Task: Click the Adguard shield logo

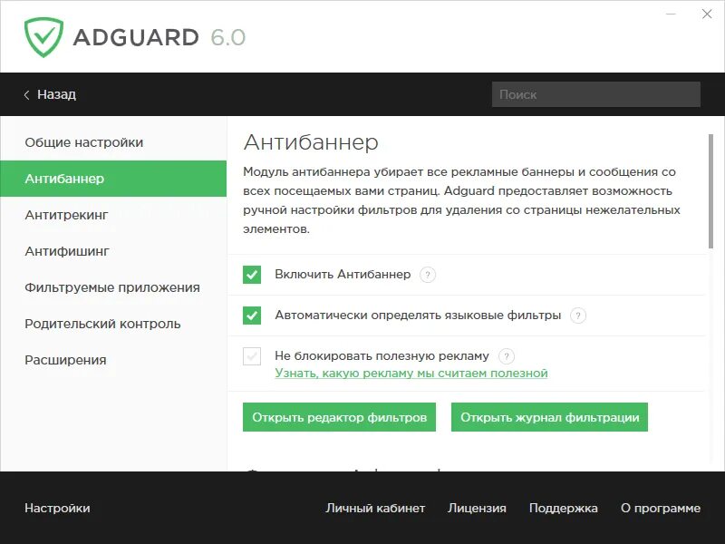Action: tap(43, 37)
